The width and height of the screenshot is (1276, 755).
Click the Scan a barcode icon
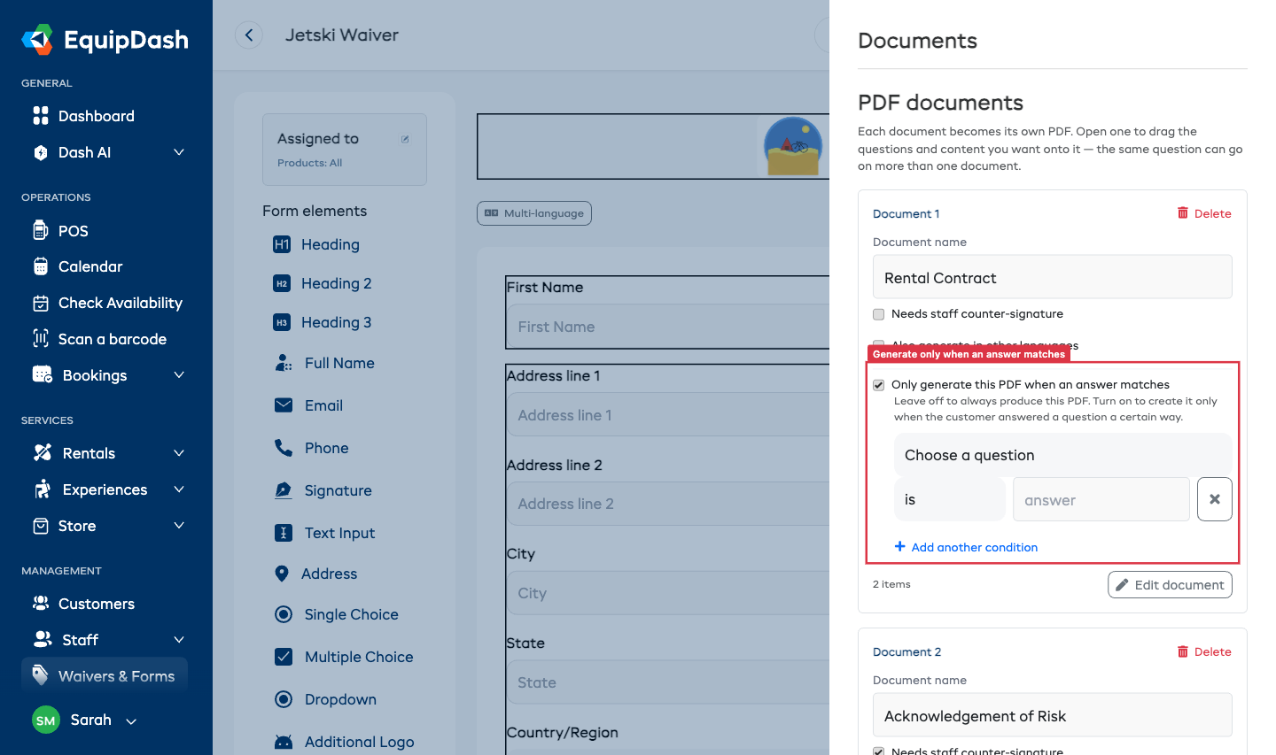41,338
